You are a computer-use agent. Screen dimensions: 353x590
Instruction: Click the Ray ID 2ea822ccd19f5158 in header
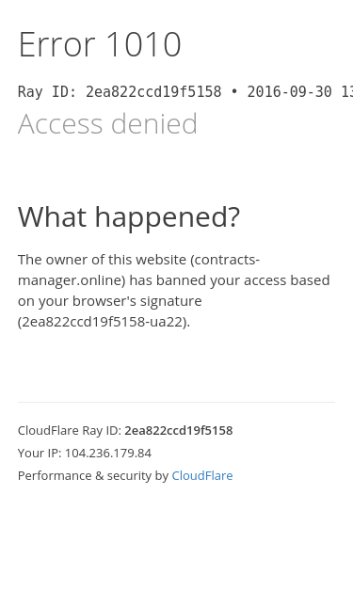pyautogui.click(x=153, y=92)
